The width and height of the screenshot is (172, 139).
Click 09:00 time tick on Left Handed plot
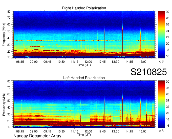[x=34, y=131]
